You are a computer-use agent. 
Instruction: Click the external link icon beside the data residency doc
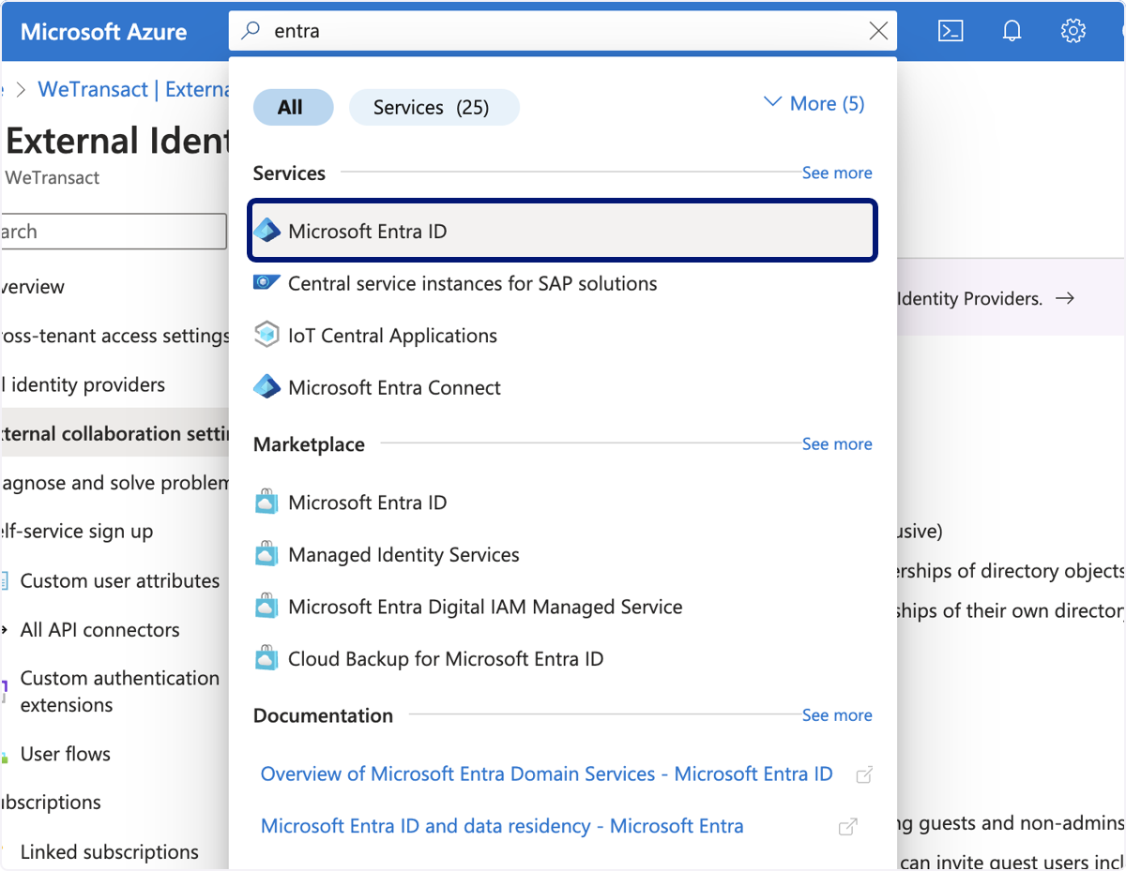click(x=847, y=827)
